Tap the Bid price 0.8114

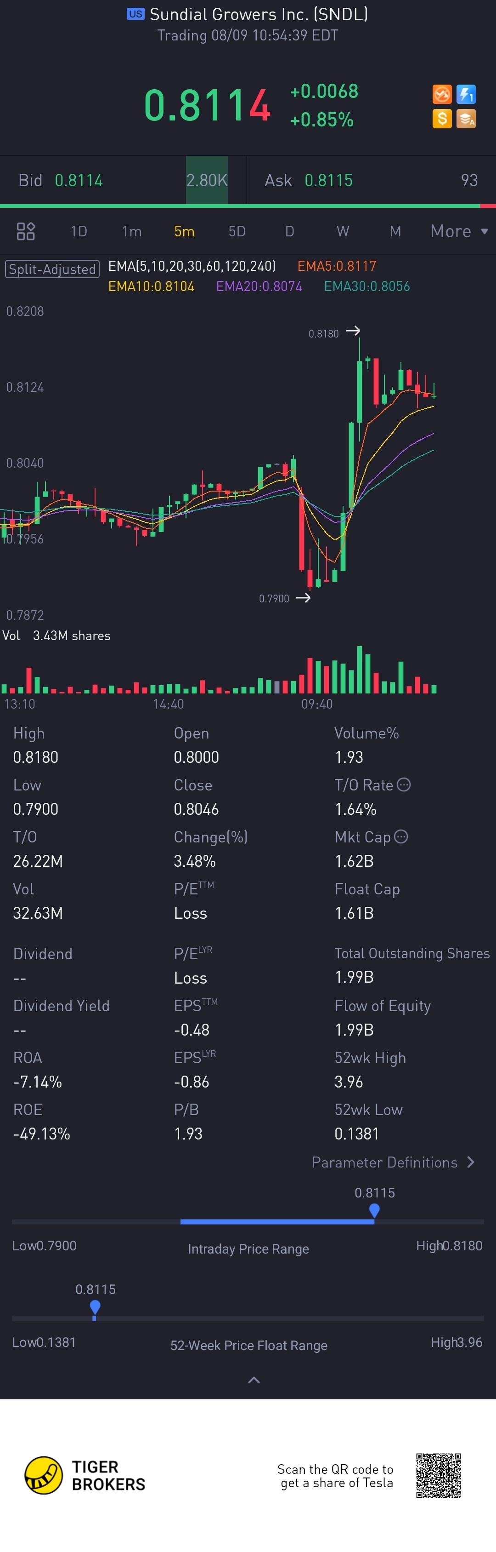(x=79, y=180)
